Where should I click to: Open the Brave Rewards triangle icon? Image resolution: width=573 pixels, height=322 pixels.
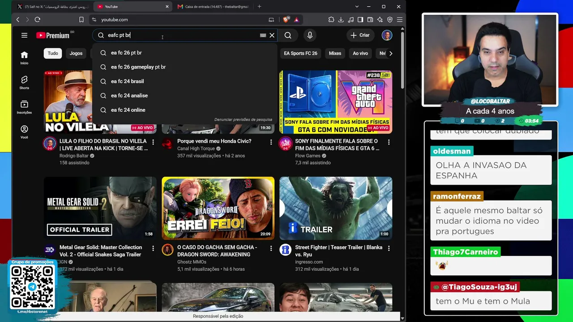point(296,20)
